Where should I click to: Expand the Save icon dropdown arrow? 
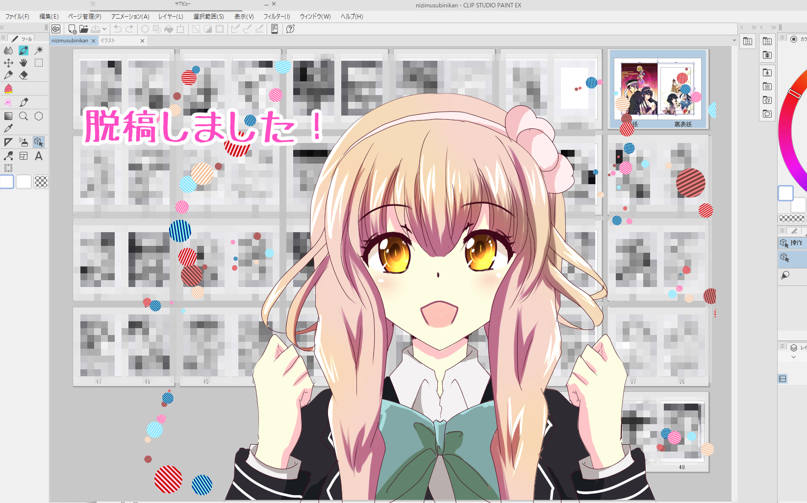point(104,29)
